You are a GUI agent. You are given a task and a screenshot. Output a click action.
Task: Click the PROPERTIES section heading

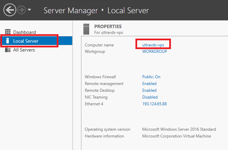tap(108, 26)
